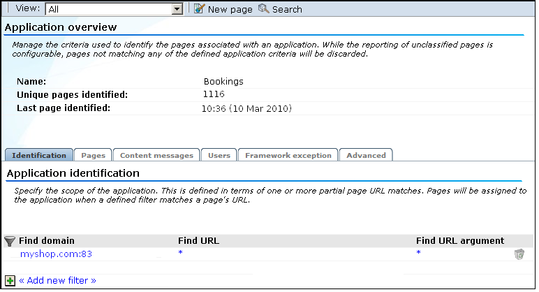Click the View combo box showing All

pyautogui.click(x=114, y=9)
